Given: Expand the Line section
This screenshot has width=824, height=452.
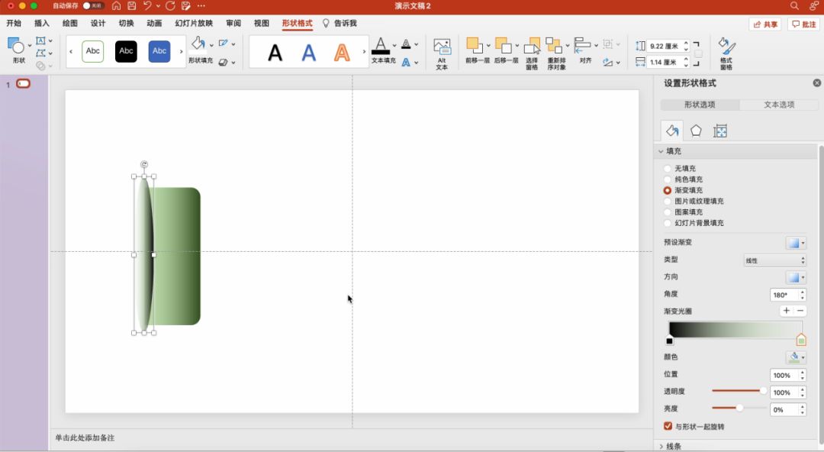Looking at the screenshot, I should (x=661, y=446).
